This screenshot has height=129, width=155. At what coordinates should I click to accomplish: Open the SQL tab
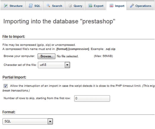click(34, 6)
